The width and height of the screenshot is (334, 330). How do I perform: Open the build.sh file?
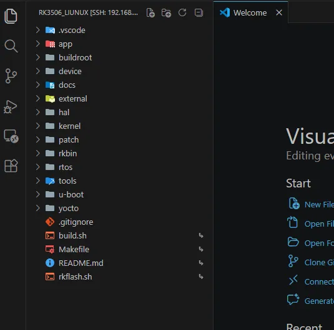[x=72, y=235]
